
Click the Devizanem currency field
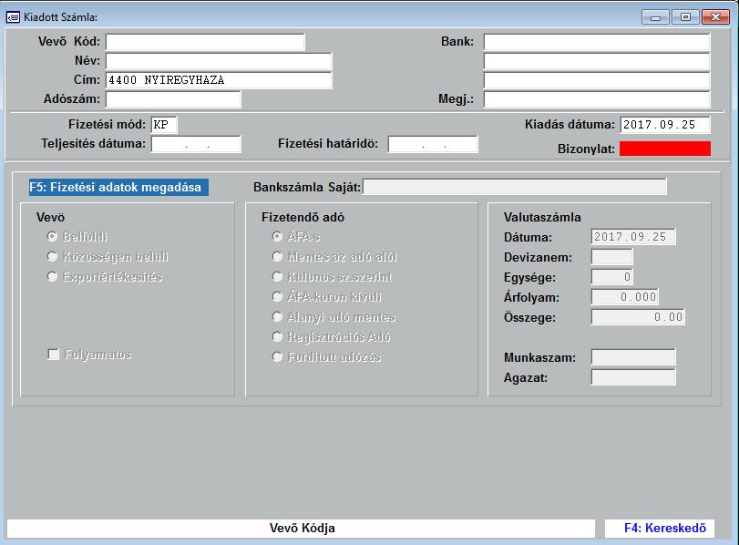click(x=611, y=257)
